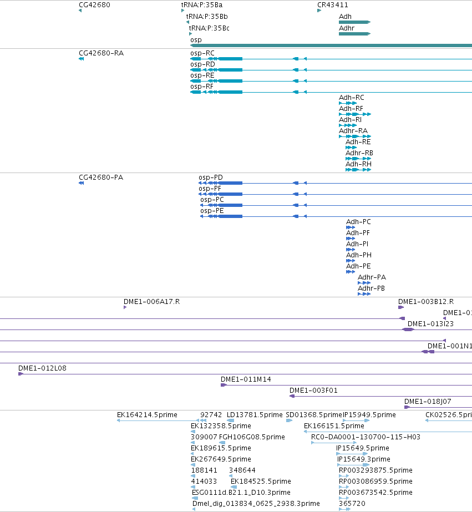Select the osp-RF transcript label
This screenshot has height=512, width=472.
pos(202,87)
